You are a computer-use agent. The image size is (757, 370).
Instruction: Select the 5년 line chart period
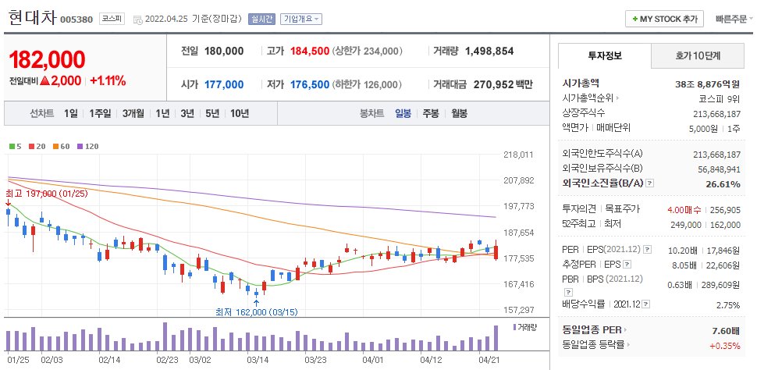212,113
